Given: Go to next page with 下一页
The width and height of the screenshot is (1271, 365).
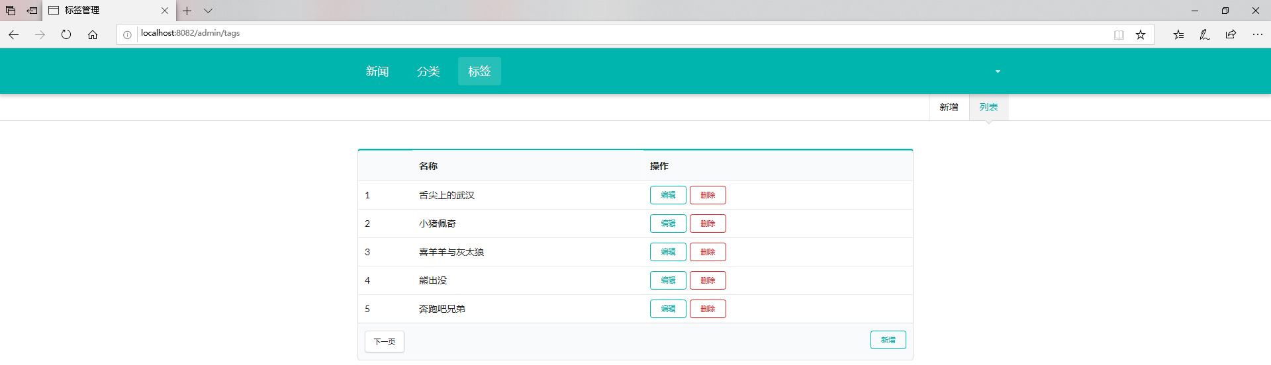Looking at the screenshot, I should click(x=385, y=342).
